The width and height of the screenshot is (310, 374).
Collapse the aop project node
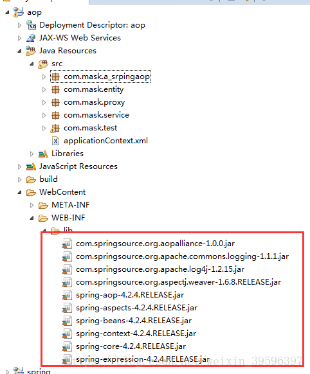coord(8,12)
